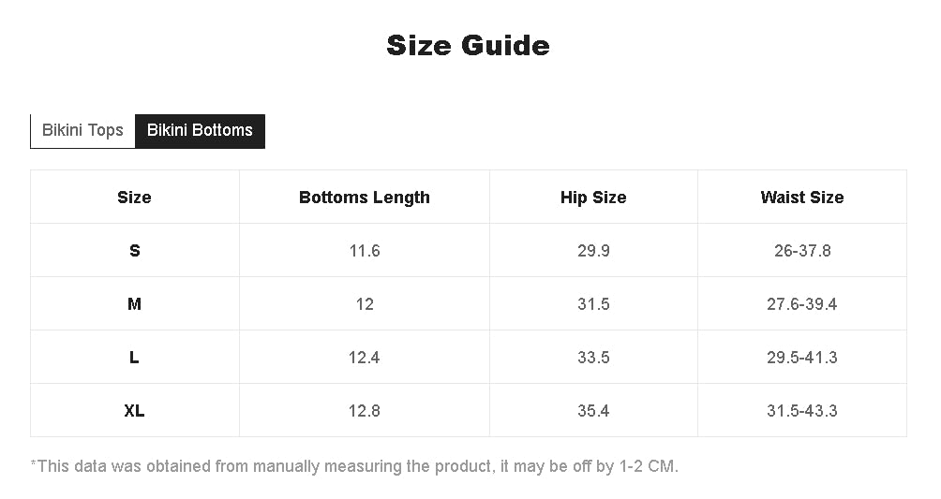Click the 11.6 bottoms length cell
Image resolution: width=941 pixels, height=499 pixels.
364,251
